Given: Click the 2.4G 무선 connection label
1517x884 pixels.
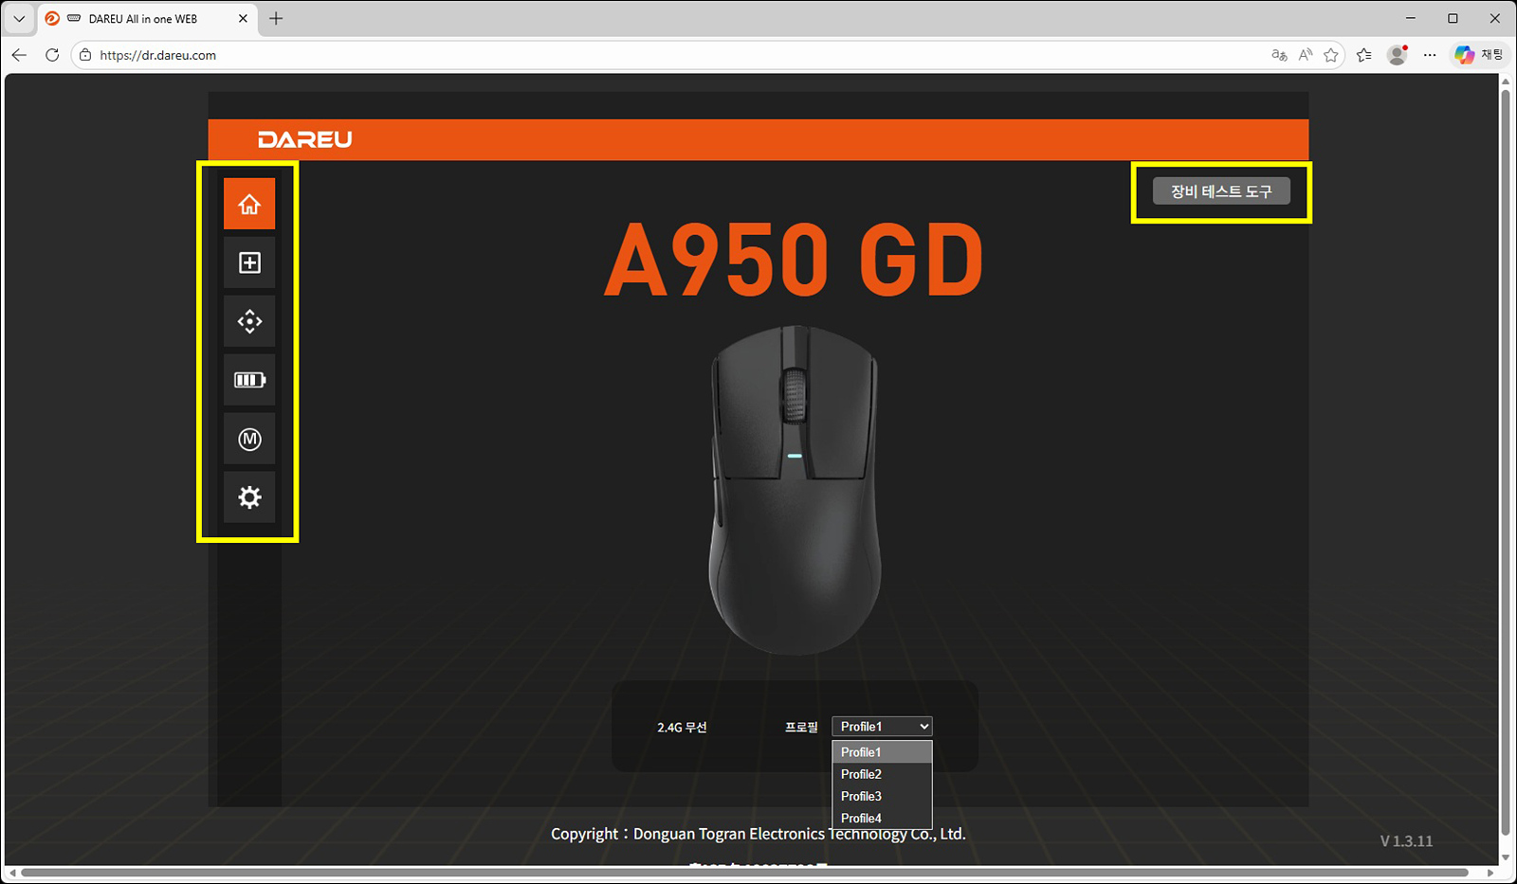Looking at the screenshot, I should tap(682, 728).
